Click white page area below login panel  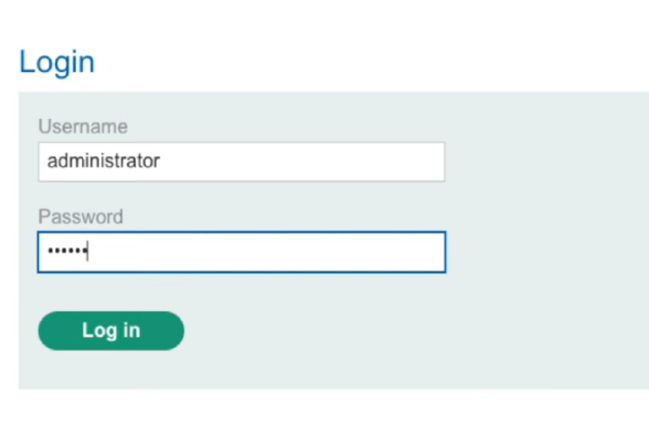pyautogui.click(x=324, y=410)
